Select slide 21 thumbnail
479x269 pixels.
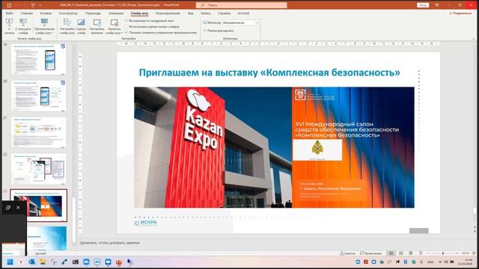pos(38,132)
